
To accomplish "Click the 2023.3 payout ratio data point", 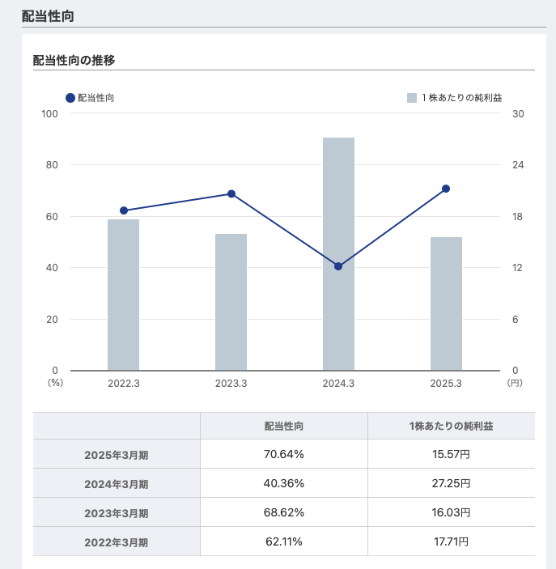I will [231, 193].
